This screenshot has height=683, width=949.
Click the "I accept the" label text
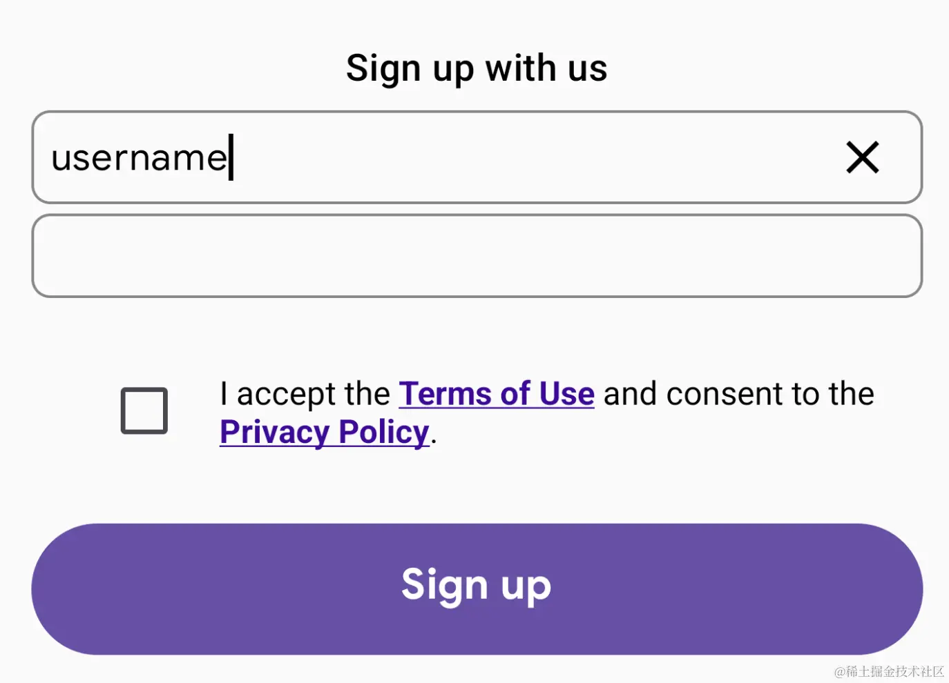[x=305, y=394]
